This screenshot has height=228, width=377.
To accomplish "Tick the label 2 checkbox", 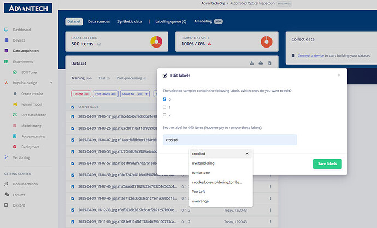I will pos(164,115).
